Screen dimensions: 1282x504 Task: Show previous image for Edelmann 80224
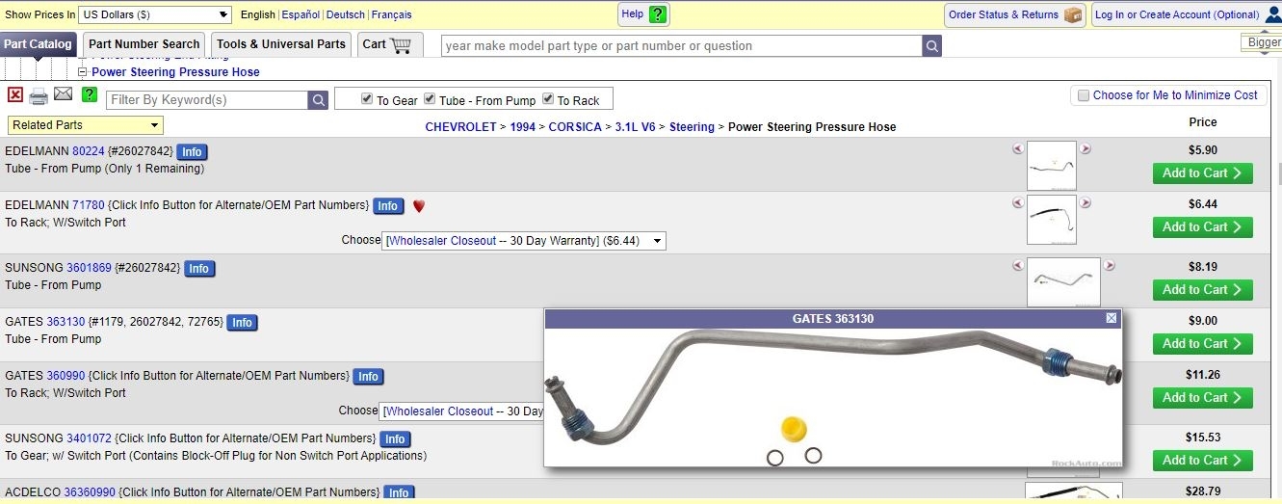(x=1018, y=148)
